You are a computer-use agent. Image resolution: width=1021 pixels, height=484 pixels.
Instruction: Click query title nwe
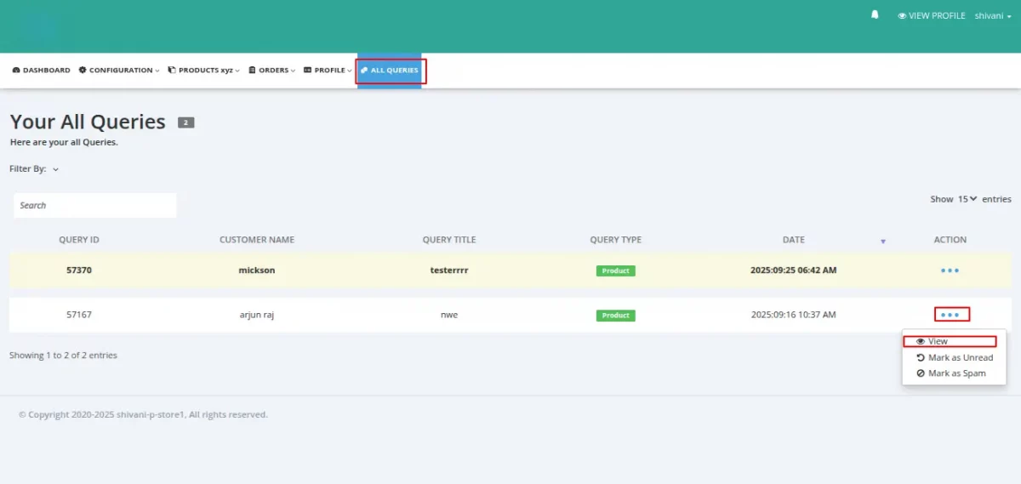[x=449, y=315]
